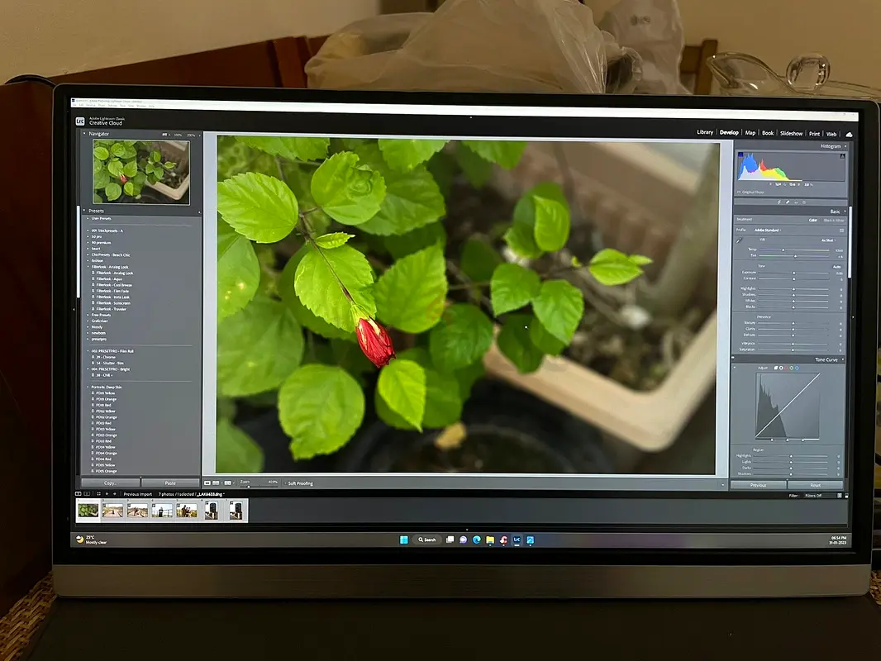
Task: Click the Copy... settings button
Action: click(x=110, y=483)
